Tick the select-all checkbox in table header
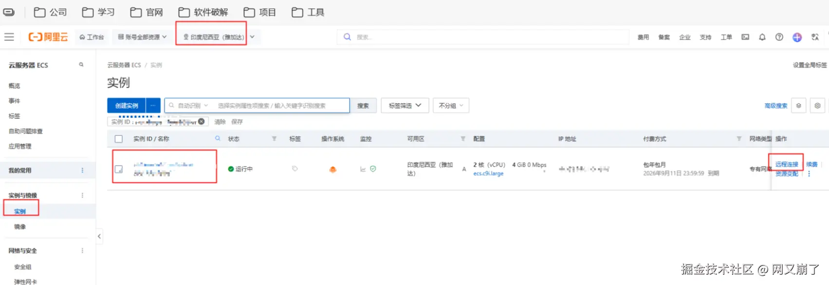Image resolution: width=829 pixels, height=285 pixels. (x=119, y=139)
